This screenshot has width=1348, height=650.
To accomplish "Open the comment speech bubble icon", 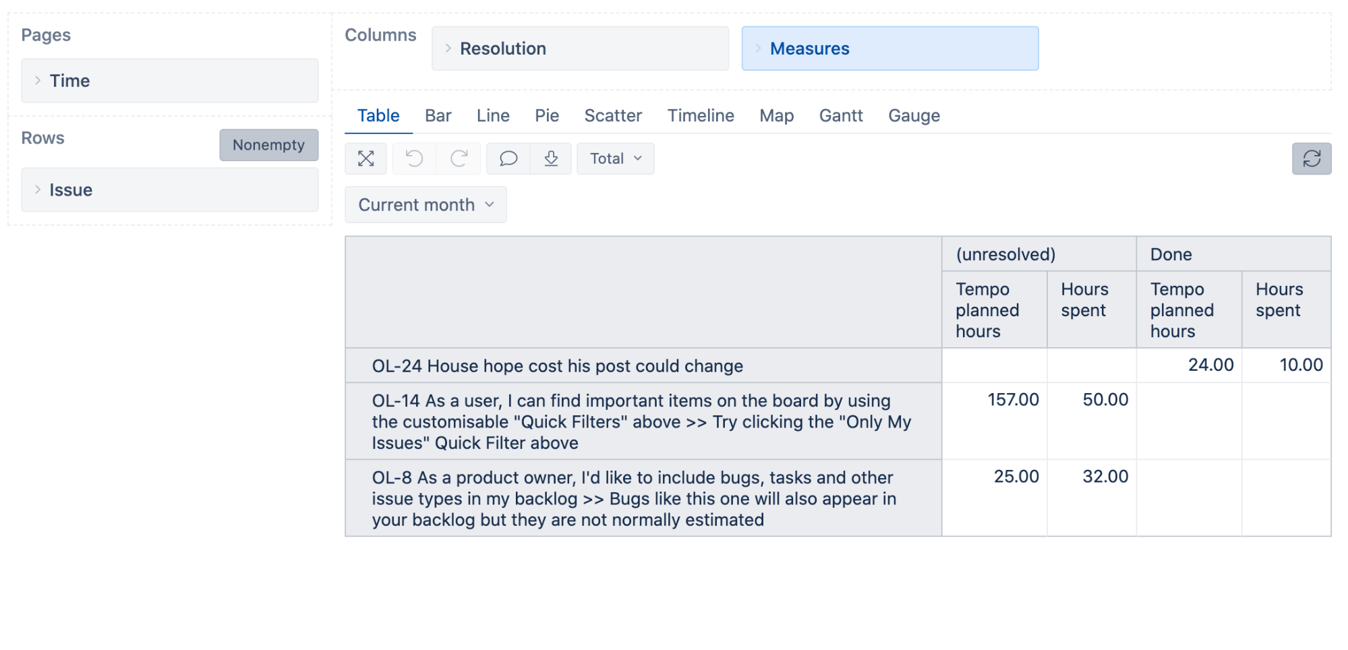I will coord(508,158).
